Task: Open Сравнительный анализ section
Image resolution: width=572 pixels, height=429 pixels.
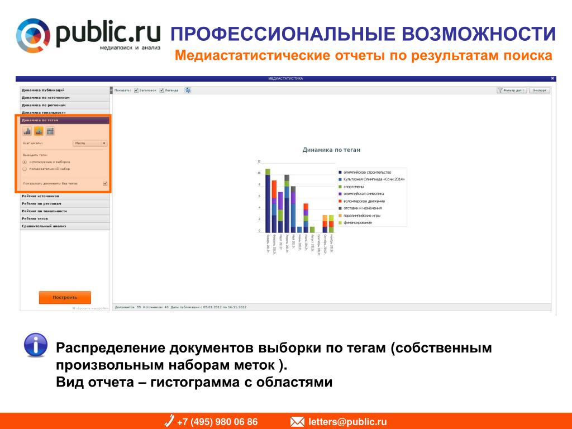Action: [65, 226]
